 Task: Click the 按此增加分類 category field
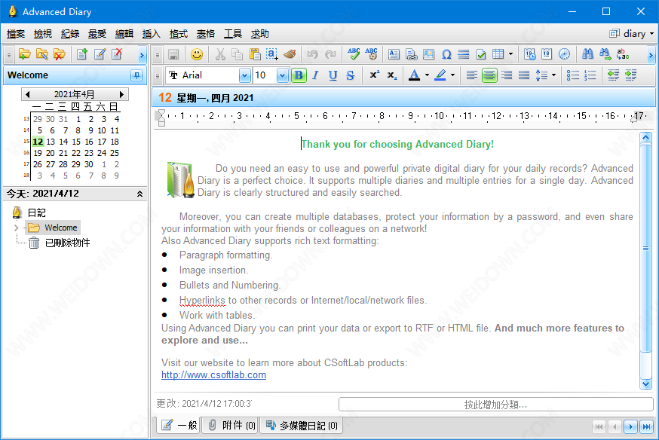coord(496,405)
